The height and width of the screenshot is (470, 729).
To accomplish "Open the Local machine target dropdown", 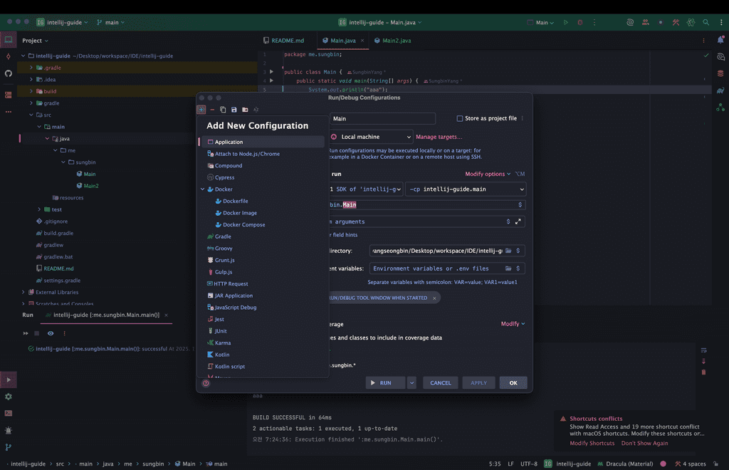I will pos(371,137).
